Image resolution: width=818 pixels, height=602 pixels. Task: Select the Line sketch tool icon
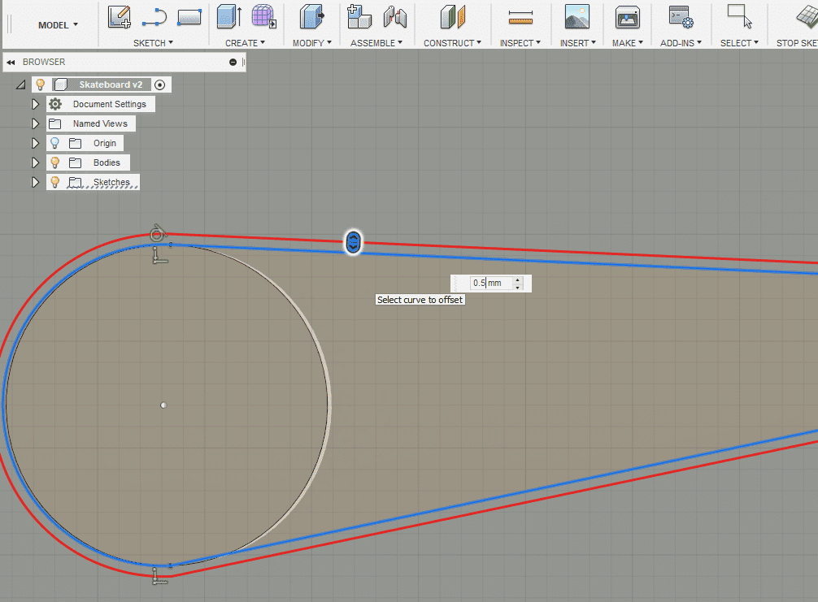tap(154, 17)
